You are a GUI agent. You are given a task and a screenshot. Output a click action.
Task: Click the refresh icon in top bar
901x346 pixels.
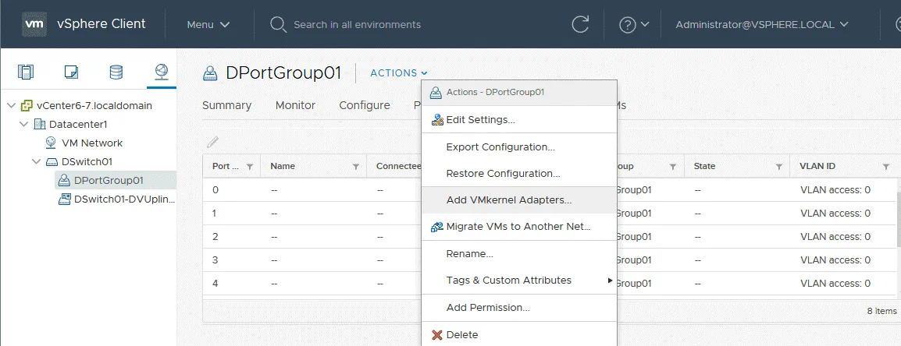point(580,24)
